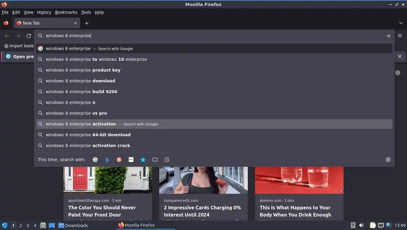The height and width of the screenshot is (230, 407).
Task: Search in Bookmarks star icon
Action: (x=143, y=160)
